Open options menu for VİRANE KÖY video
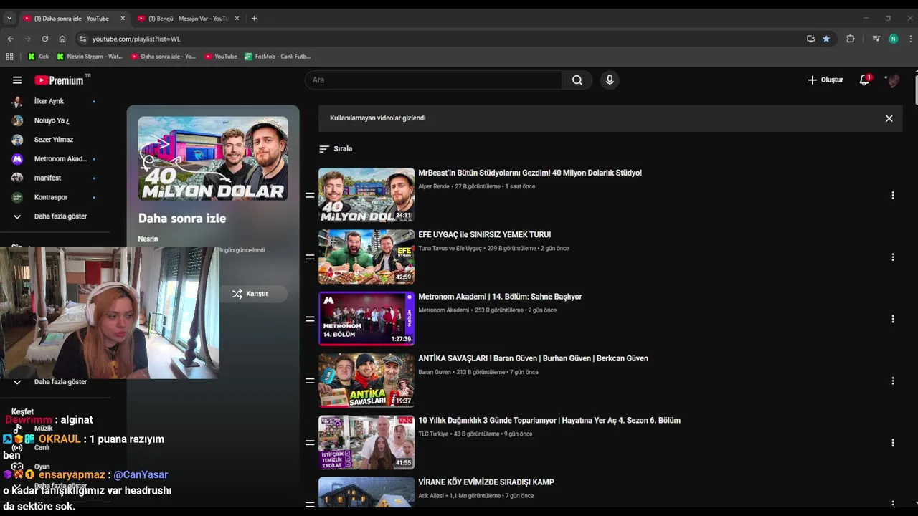 893,505
